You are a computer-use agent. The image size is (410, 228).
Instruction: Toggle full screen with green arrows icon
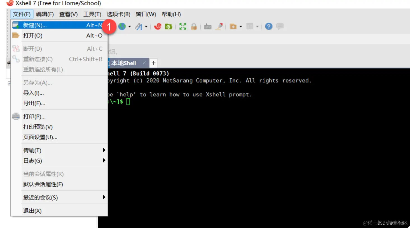coord(183,27)
